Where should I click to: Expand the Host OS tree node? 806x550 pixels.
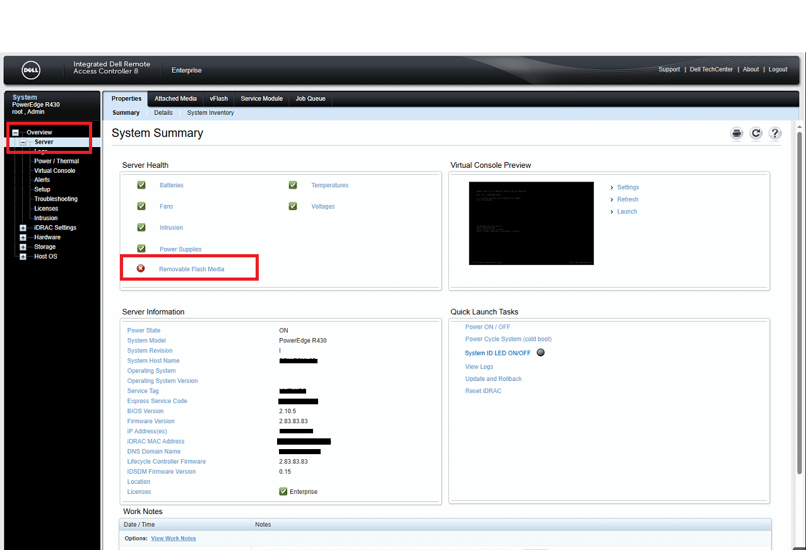point(23,257)
